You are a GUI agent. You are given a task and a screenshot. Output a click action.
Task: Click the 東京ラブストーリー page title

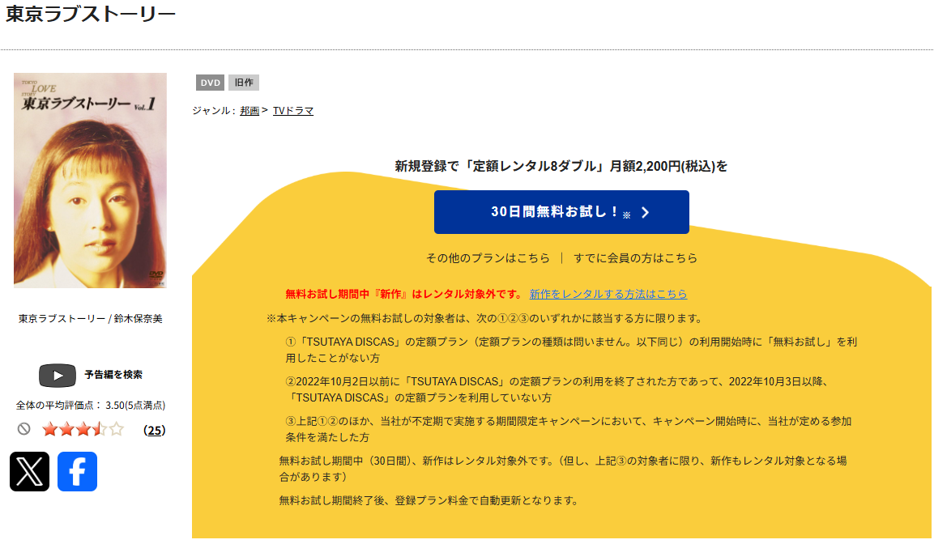(91, 14)
